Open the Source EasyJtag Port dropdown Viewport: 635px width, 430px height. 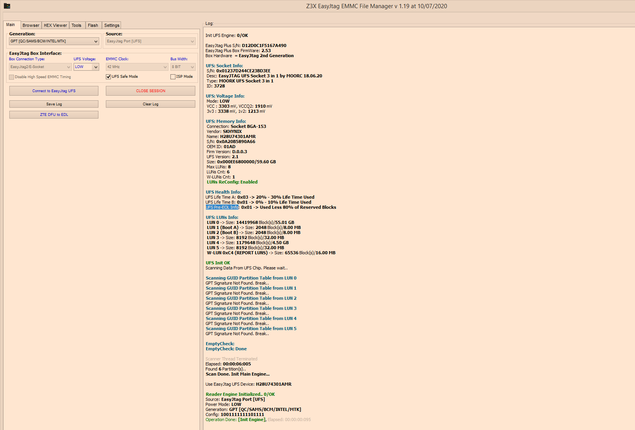(151, 41)
